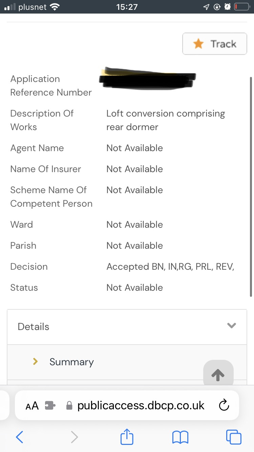This screenshot has width=254, height=452.
Task: Expand the Summary section arrow
Action: pyautogui.click(x=35, y=362)
